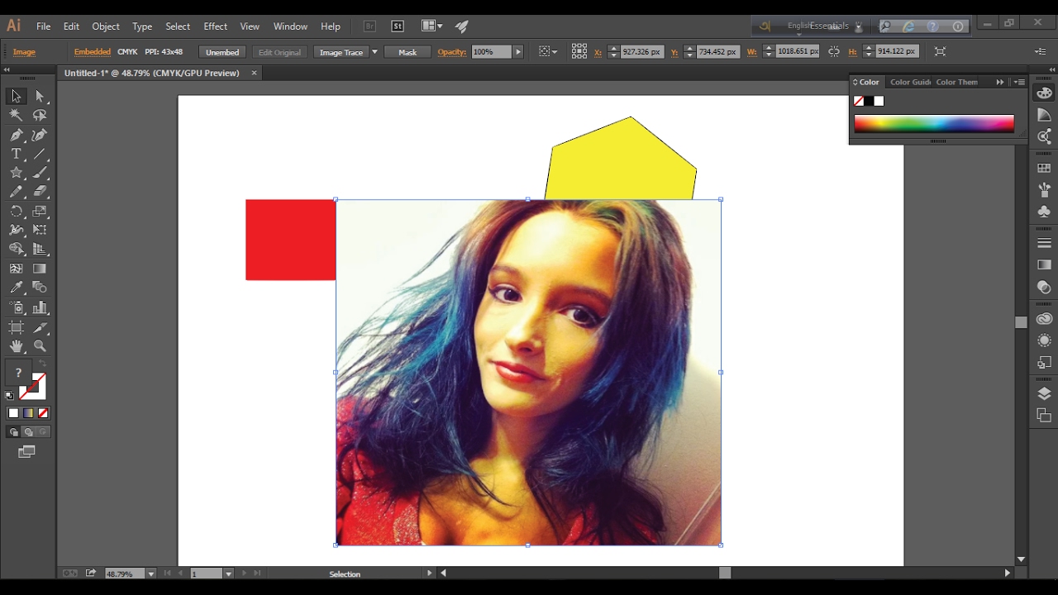The height and width of the screenshot is (595, 1058).
Task: Select the Magic Wand tool
Action: pos(16,116)
